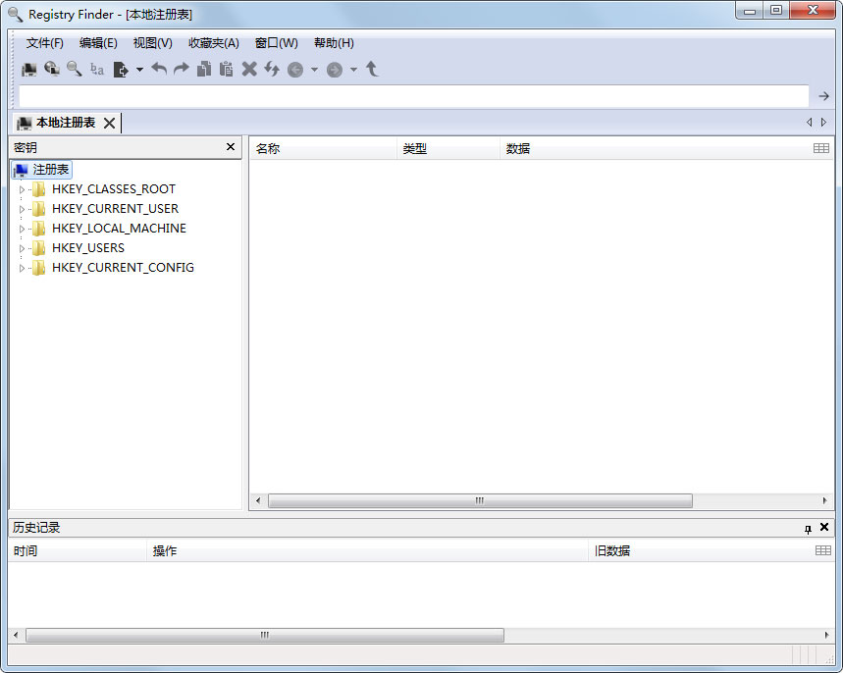Connect to network registry icon
Viewport: 843px width, 673px height.
point(52,70)
